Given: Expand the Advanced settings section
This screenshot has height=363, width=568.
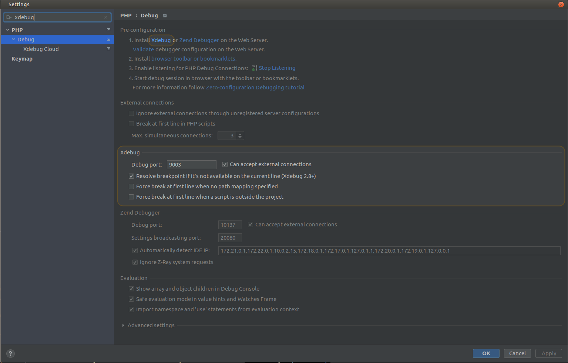Looking at the screenshot, I should click(123, 325).
